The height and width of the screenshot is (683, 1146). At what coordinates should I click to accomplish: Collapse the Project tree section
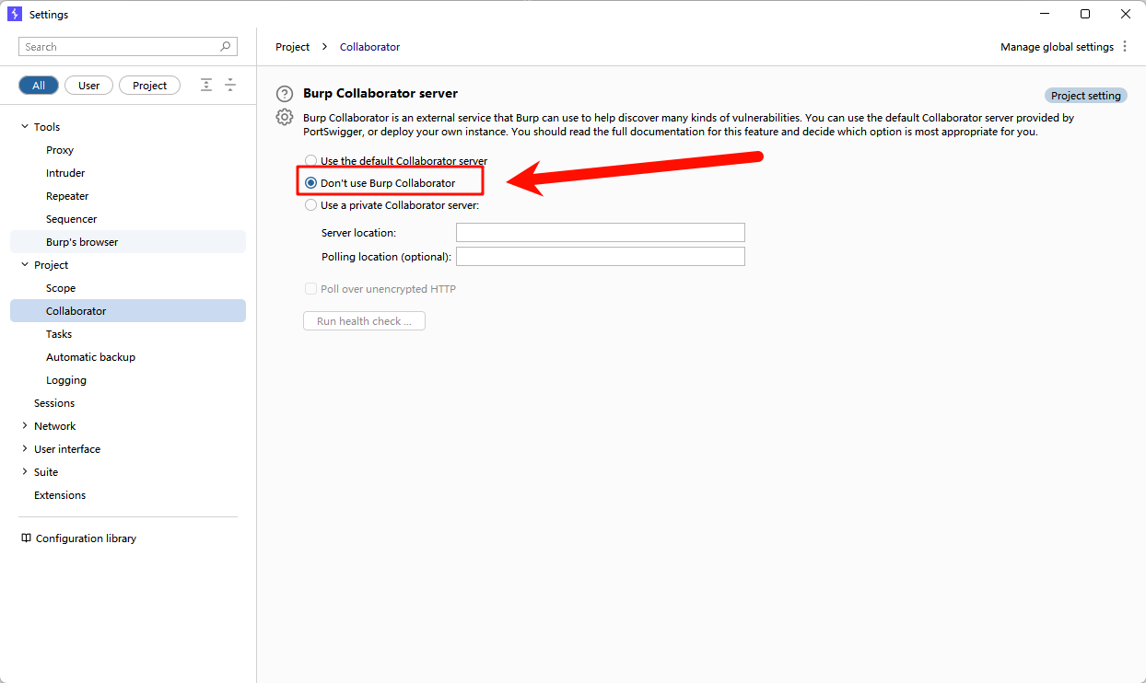(25, 265)
